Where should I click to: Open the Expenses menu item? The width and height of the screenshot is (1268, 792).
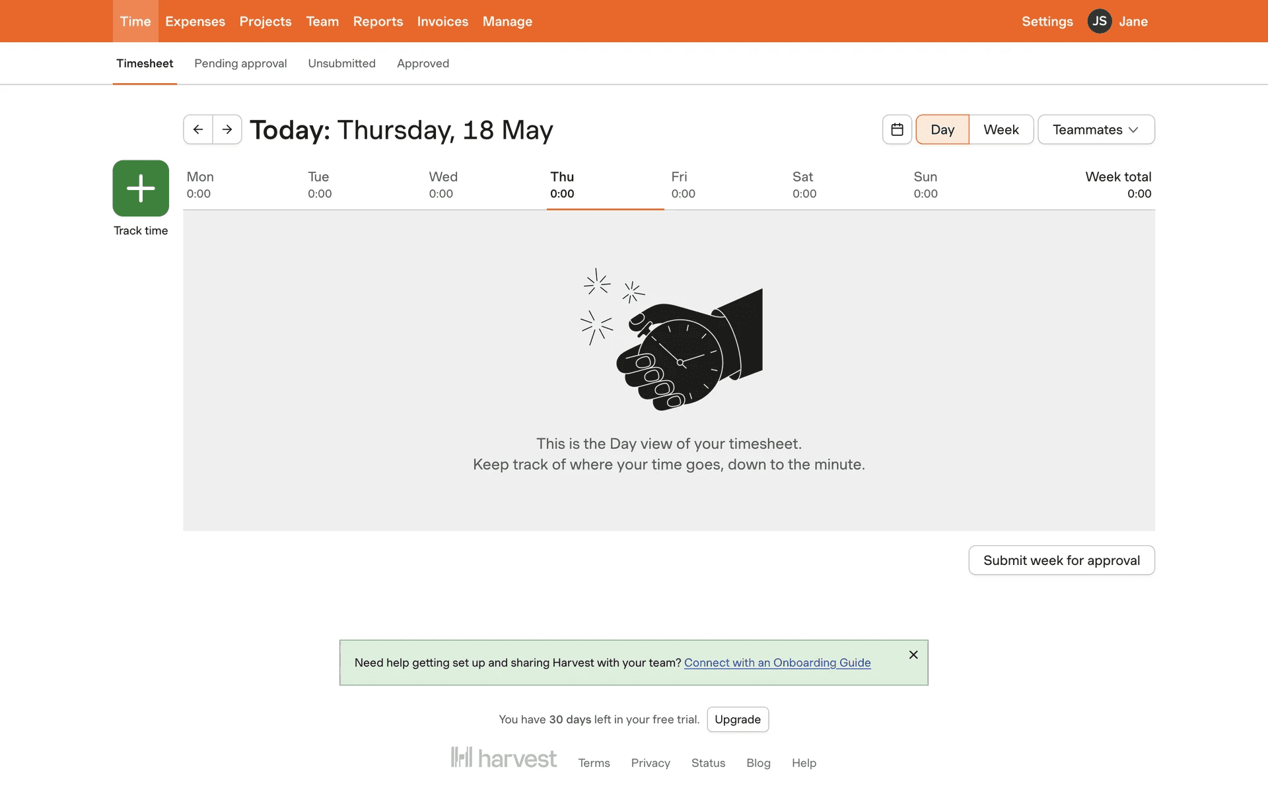(x=195, y=21)
